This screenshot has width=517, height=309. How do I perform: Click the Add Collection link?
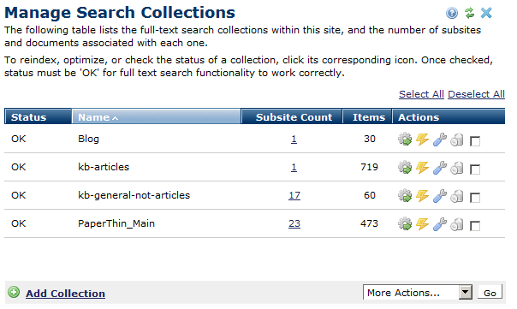coord(65,294)
